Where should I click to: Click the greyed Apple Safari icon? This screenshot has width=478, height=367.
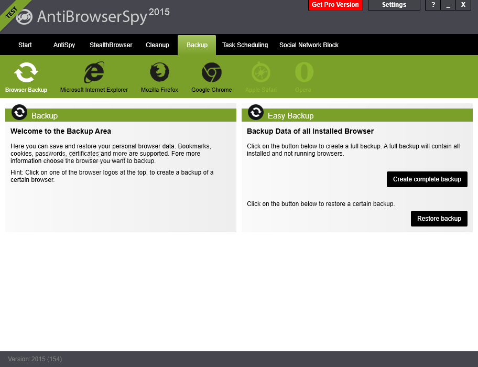[x=261, y=72]
